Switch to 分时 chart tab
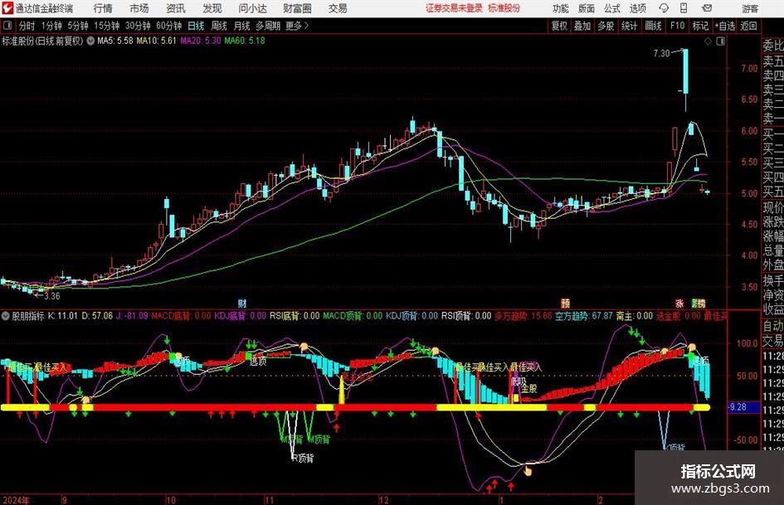Viewport: 784px width, 505px height. [27, 26]
